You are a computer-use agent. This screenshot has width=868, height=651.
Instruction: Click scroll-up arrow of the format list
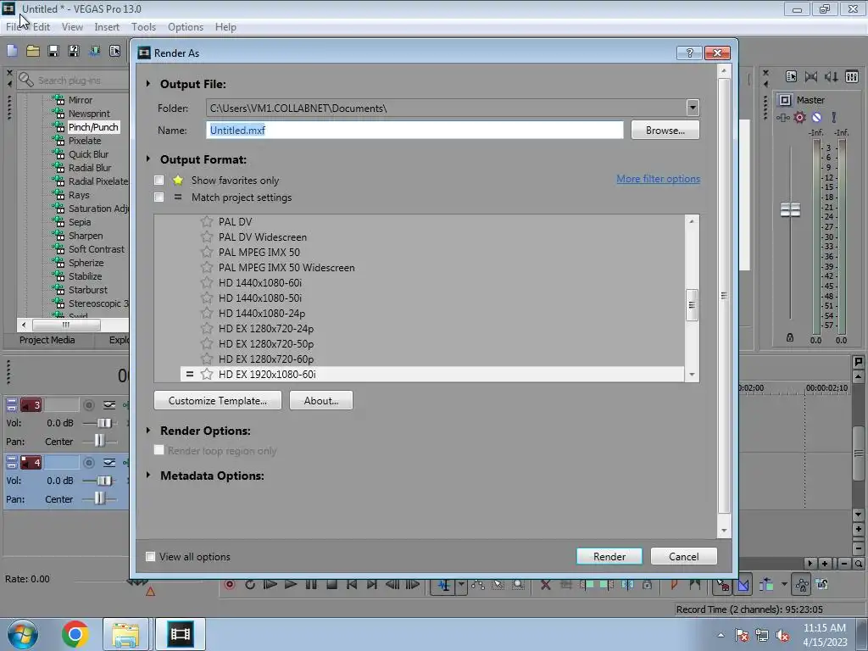[x=692, y=221]
